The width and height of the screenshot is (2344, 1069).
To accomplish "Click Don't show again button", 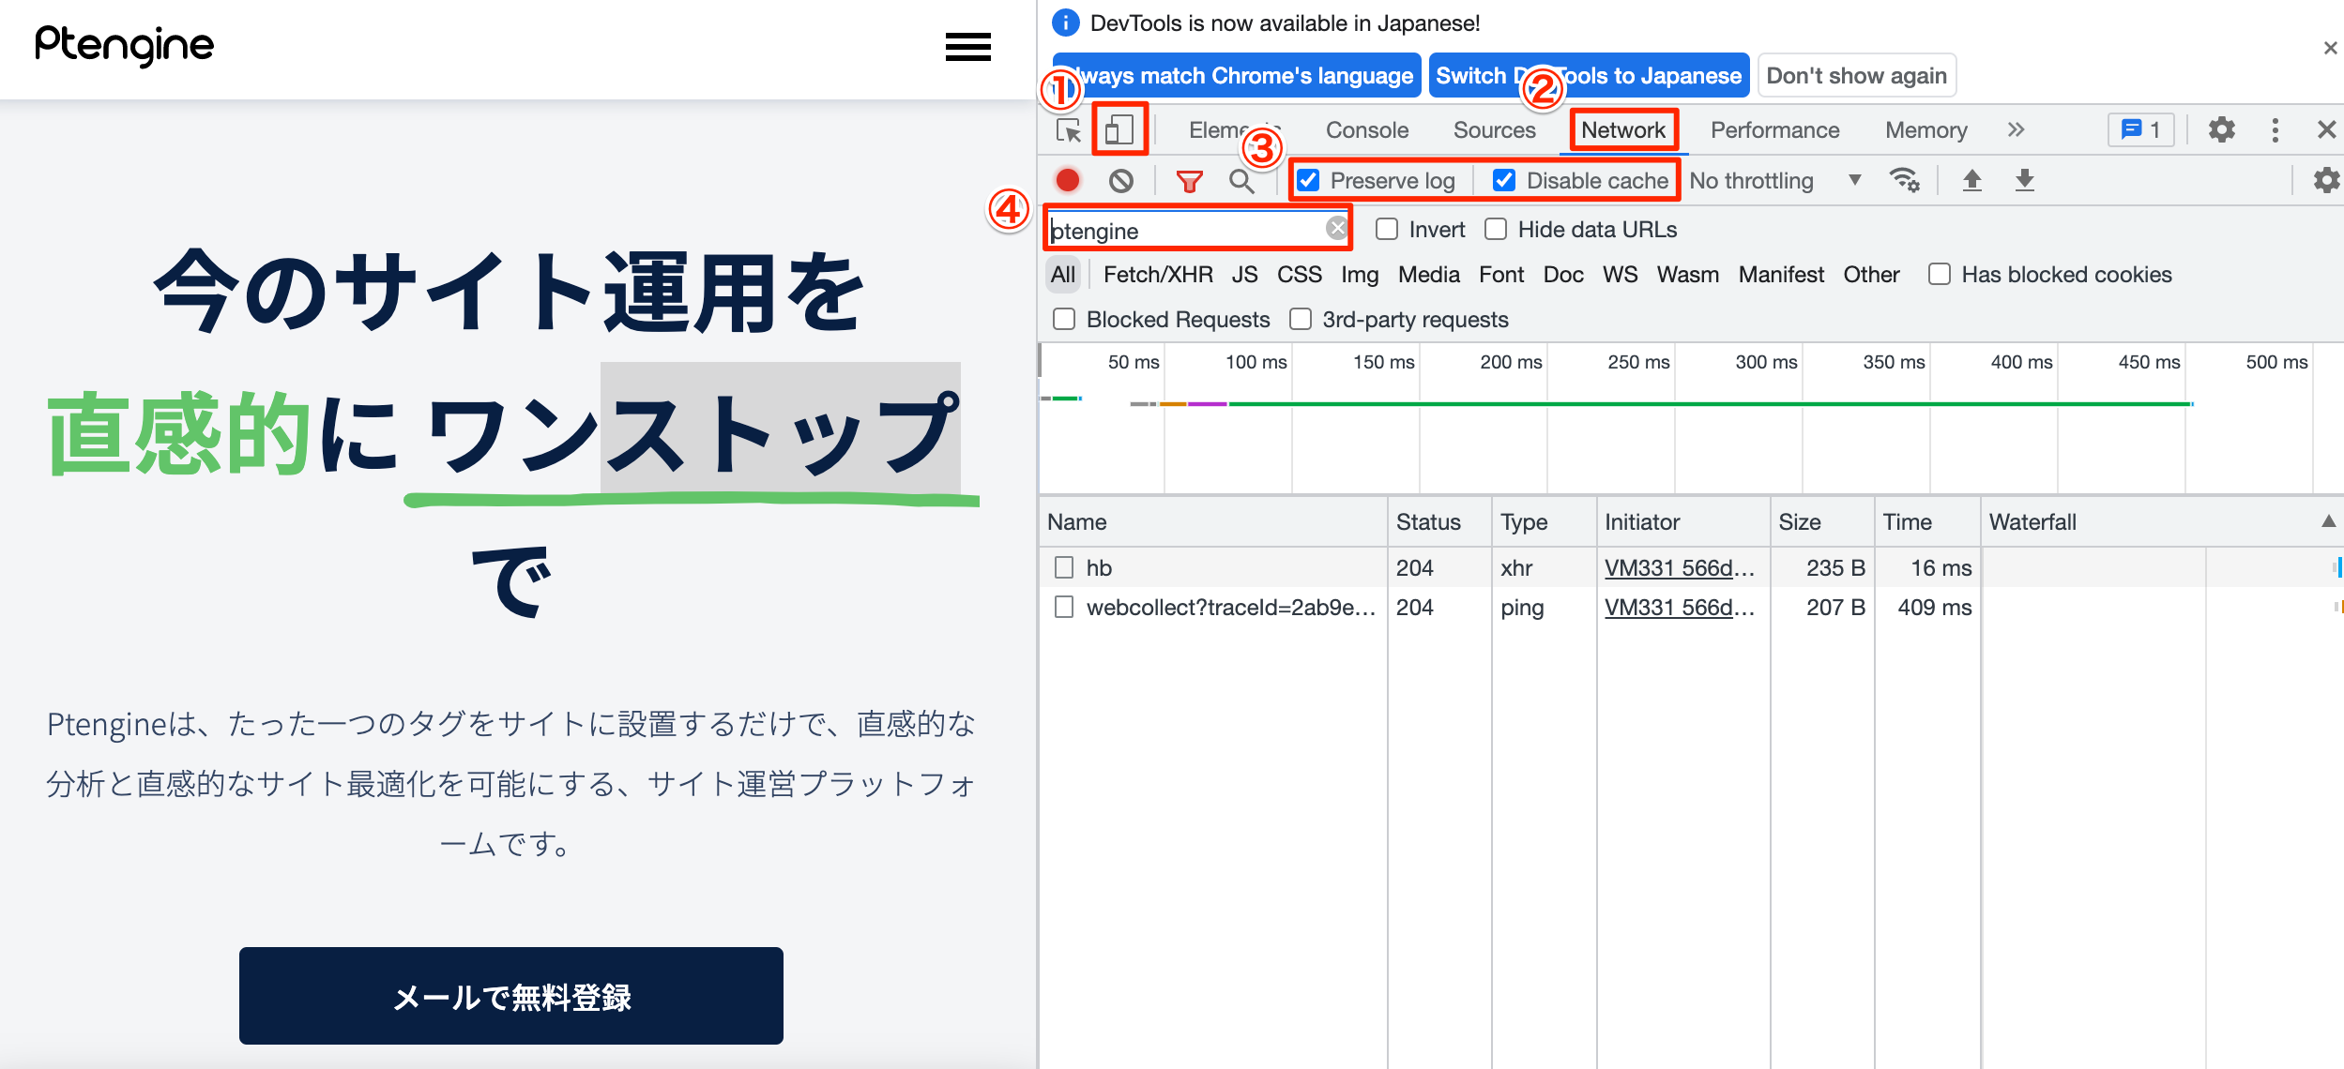I will (1856, 75).
